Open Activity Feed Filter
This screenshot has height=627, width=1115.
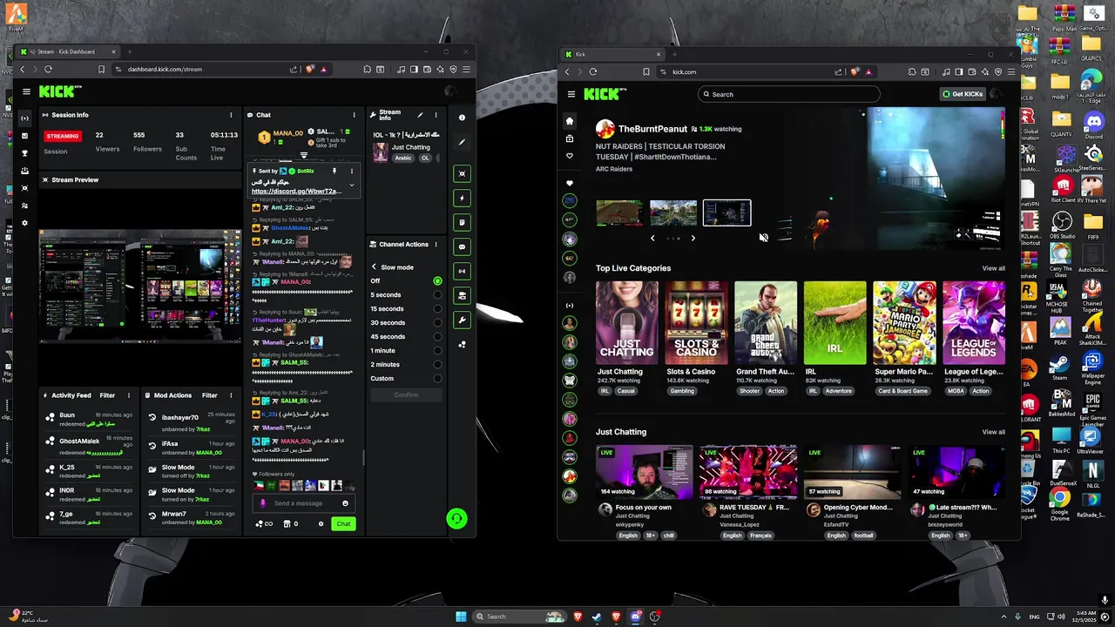pyautogui.click(x=107, y=395)
